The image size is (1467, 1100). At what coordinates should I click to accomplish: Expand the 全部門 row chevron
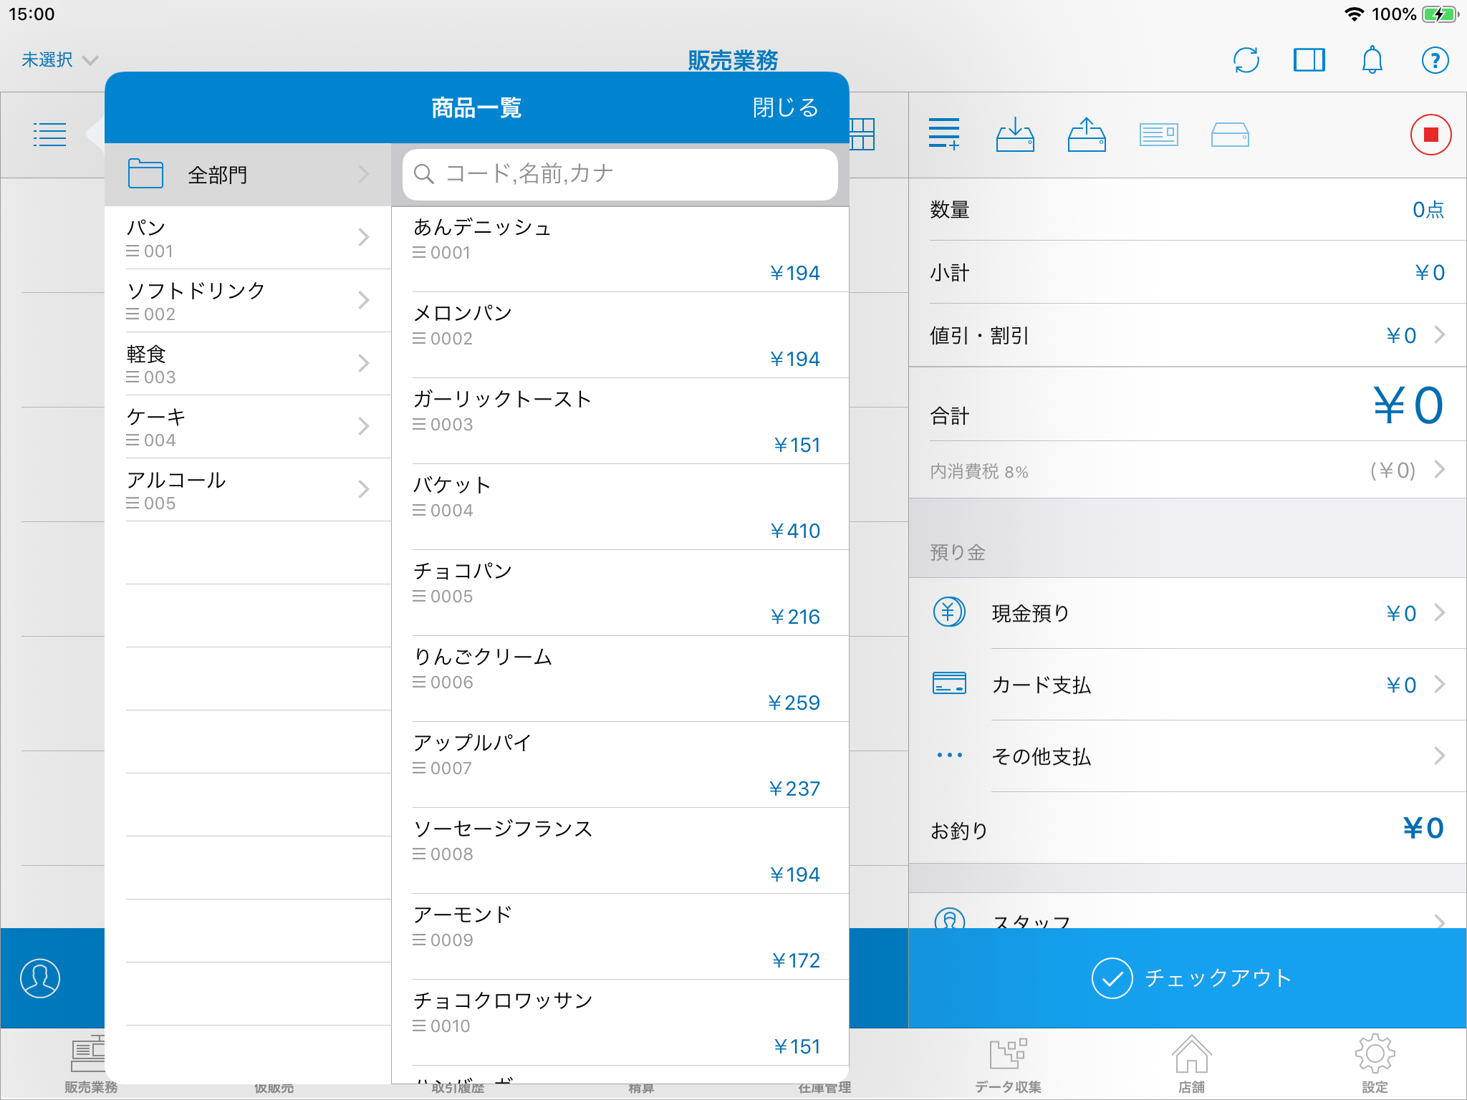[x=364, y=174]
